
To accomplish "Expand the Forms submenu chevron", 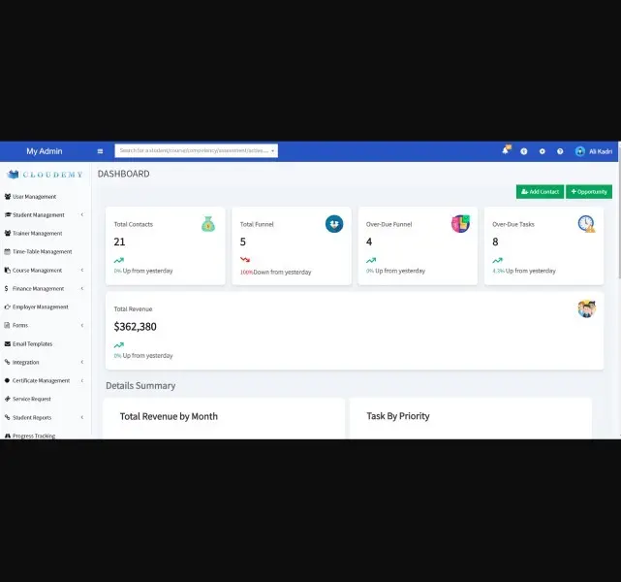I will coord(82,325).
